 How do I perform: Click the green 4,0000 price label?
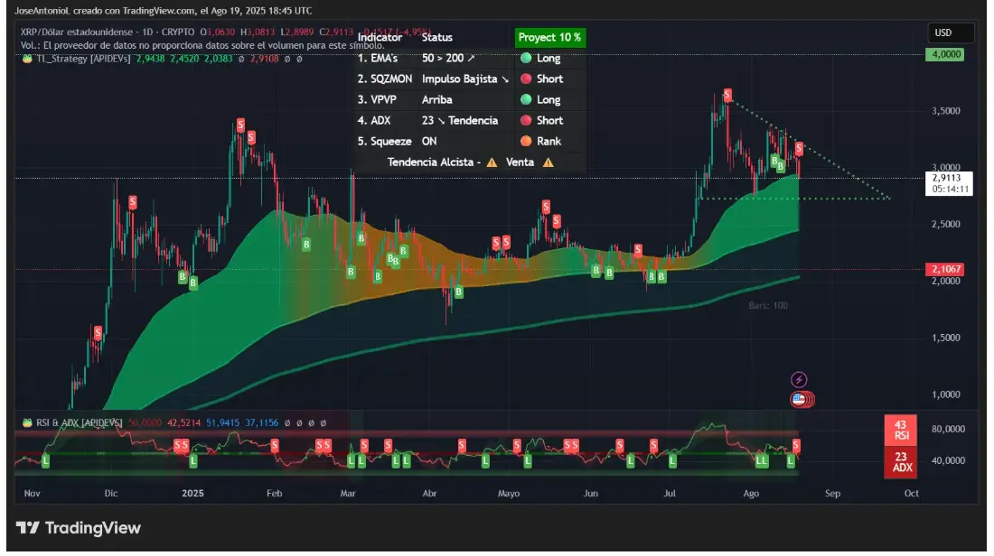(x=946, y=54)
